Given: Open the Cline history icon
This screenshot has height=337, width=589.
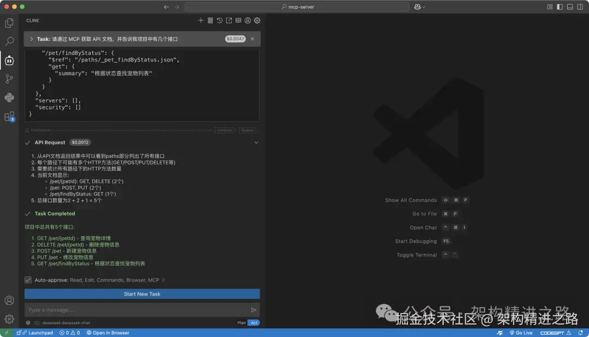Looking at the screenshot, I should pos(220,21).
